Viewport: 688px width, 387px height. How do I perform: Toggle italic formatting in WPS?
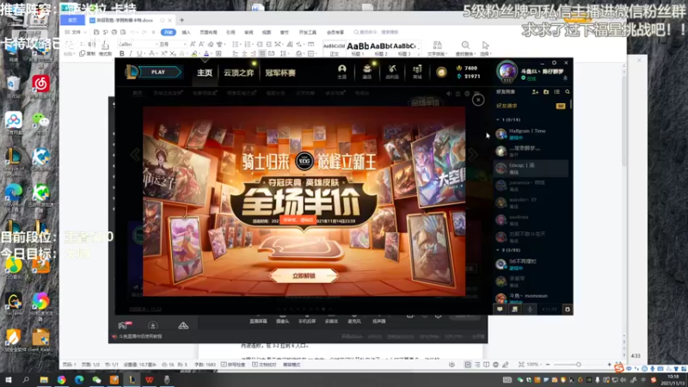[131, 53]
